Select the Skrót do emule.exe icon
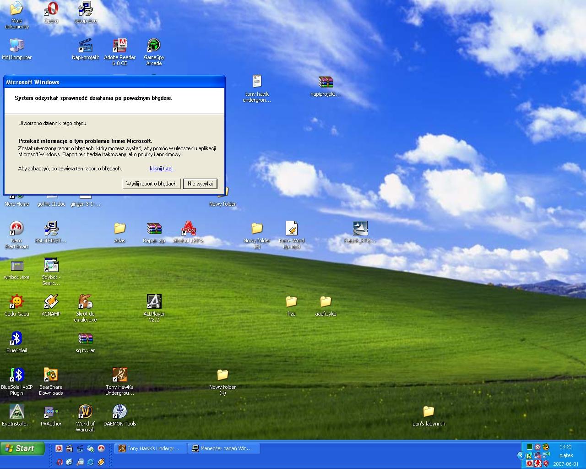 click(x=86, y=308)
